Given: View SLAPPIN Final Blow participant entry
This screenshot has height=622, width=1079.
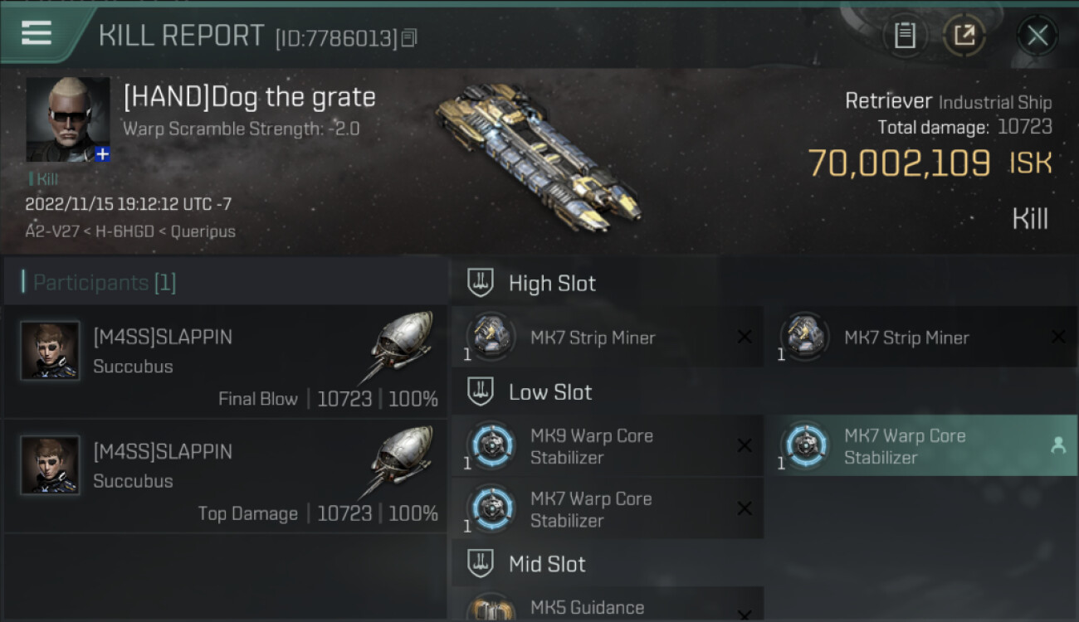Looking at the screenshot, I should coord(225,362).
